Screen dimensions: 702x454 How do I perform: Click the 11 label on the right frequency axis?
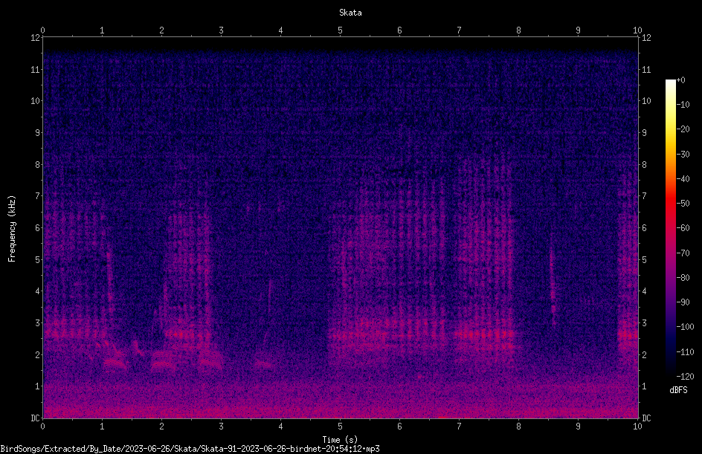pos(646,69)
